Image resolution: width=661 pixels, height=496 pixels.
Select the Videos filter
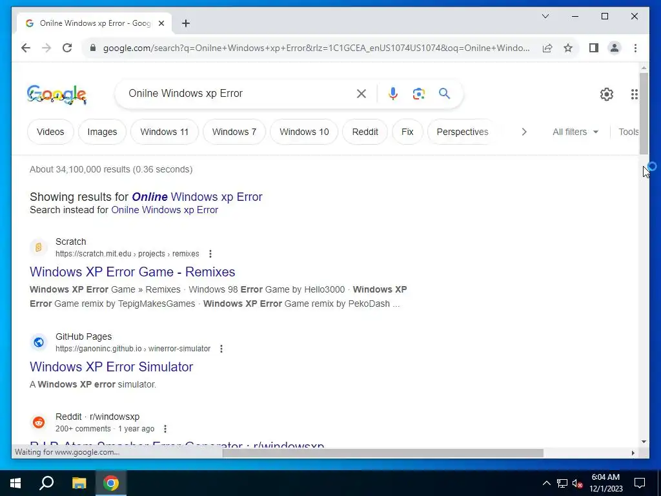50,132
